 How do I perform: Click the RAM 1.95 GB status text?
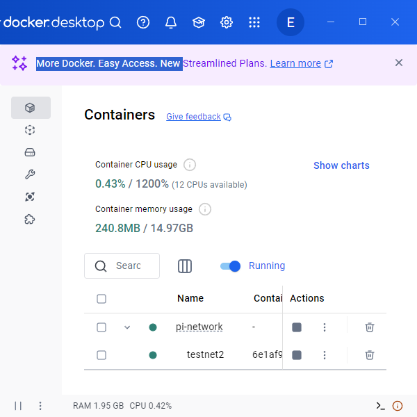click(x=99, y=406)
